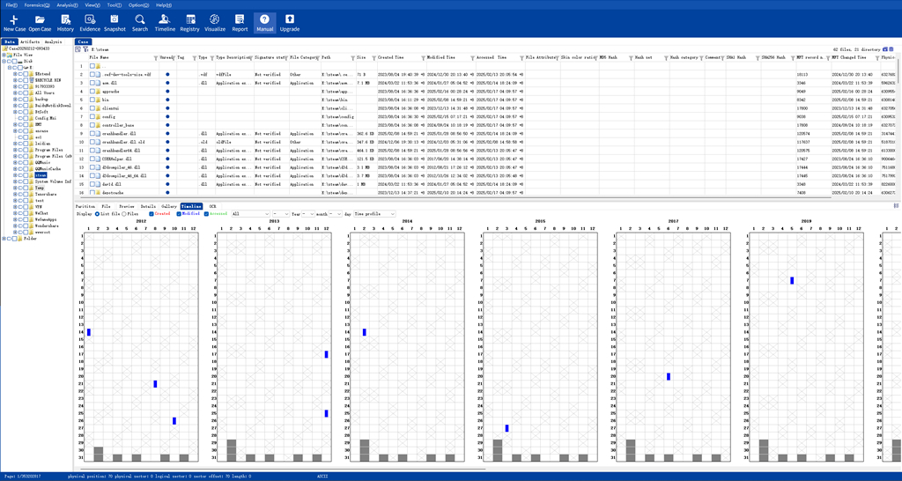
Task: Select the Tenorshare folder in tree
Action: [45, 194]
